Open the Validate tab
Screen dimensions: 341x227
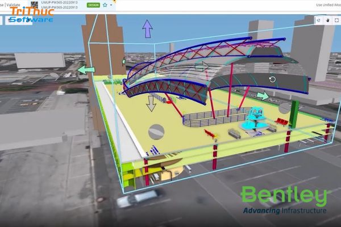click(13, 5)
